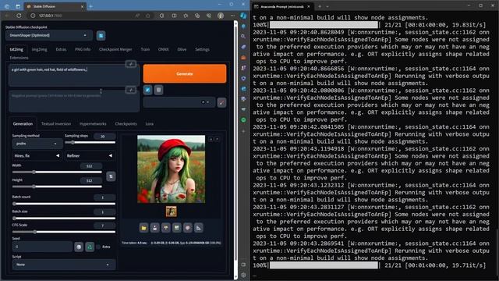Switch to the Lora tab
The height and width of the screenshot is (281, 499).
[x=150, y=124]
